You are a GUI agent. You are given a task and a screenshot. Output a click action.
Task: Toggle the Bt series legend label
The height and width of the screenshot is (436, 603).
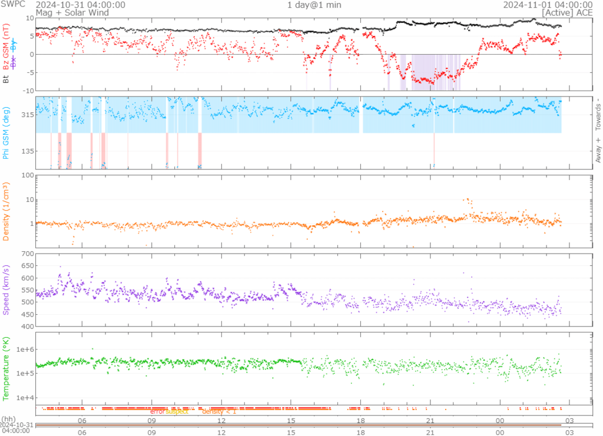[6, 78]
